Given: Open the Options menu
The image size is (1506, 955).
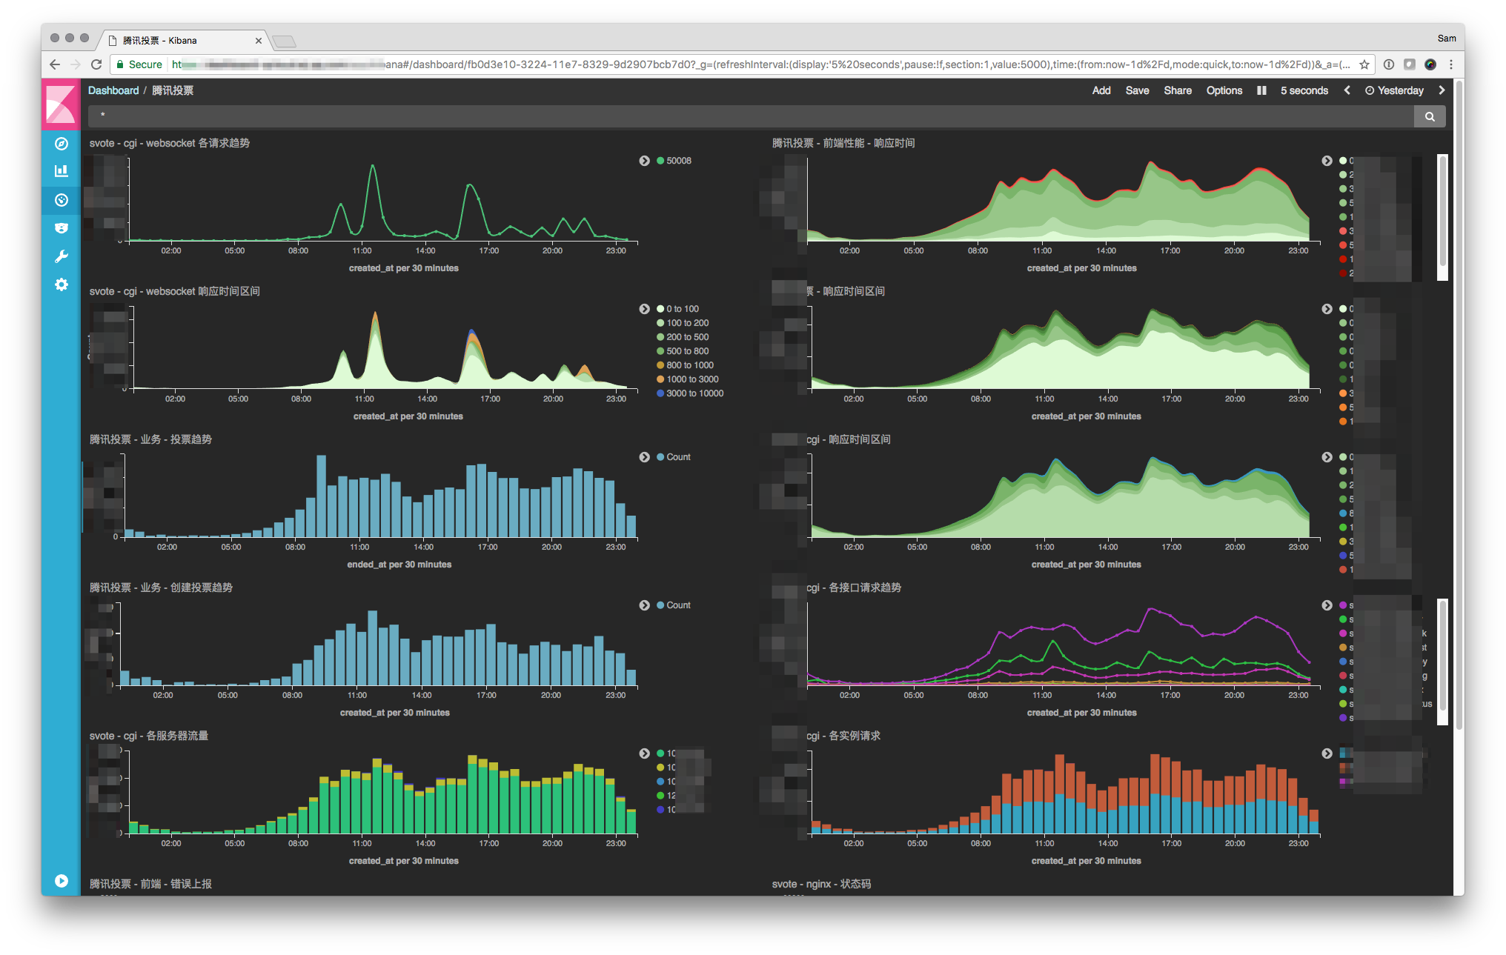Looking at the screenshot, I should pos(1224,90).
